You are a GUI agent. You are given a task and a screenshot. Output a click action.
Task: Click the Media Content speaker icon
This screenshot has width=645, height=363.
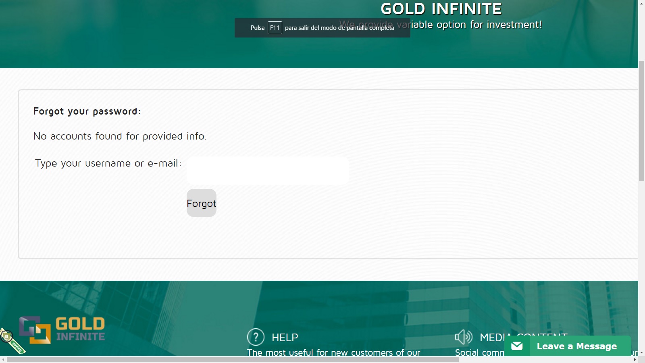point(464,337)
